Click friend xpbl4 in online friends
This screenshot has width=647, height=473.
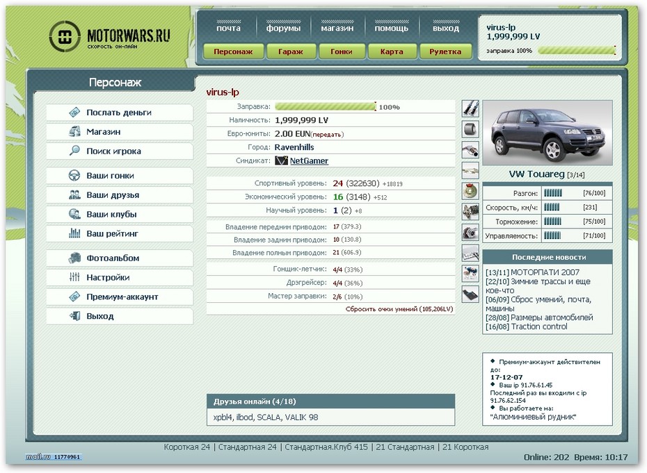223,417
